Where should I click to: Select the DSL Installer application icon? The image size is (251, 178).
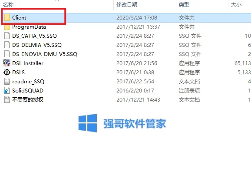click(7, 63)
